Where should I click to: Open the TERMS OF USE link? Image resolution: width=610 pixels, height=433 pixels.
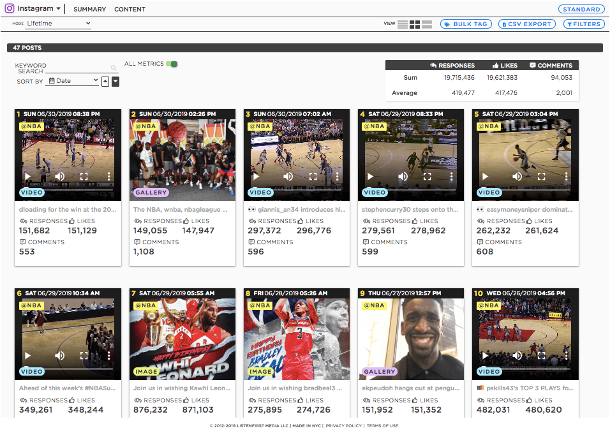382,425
